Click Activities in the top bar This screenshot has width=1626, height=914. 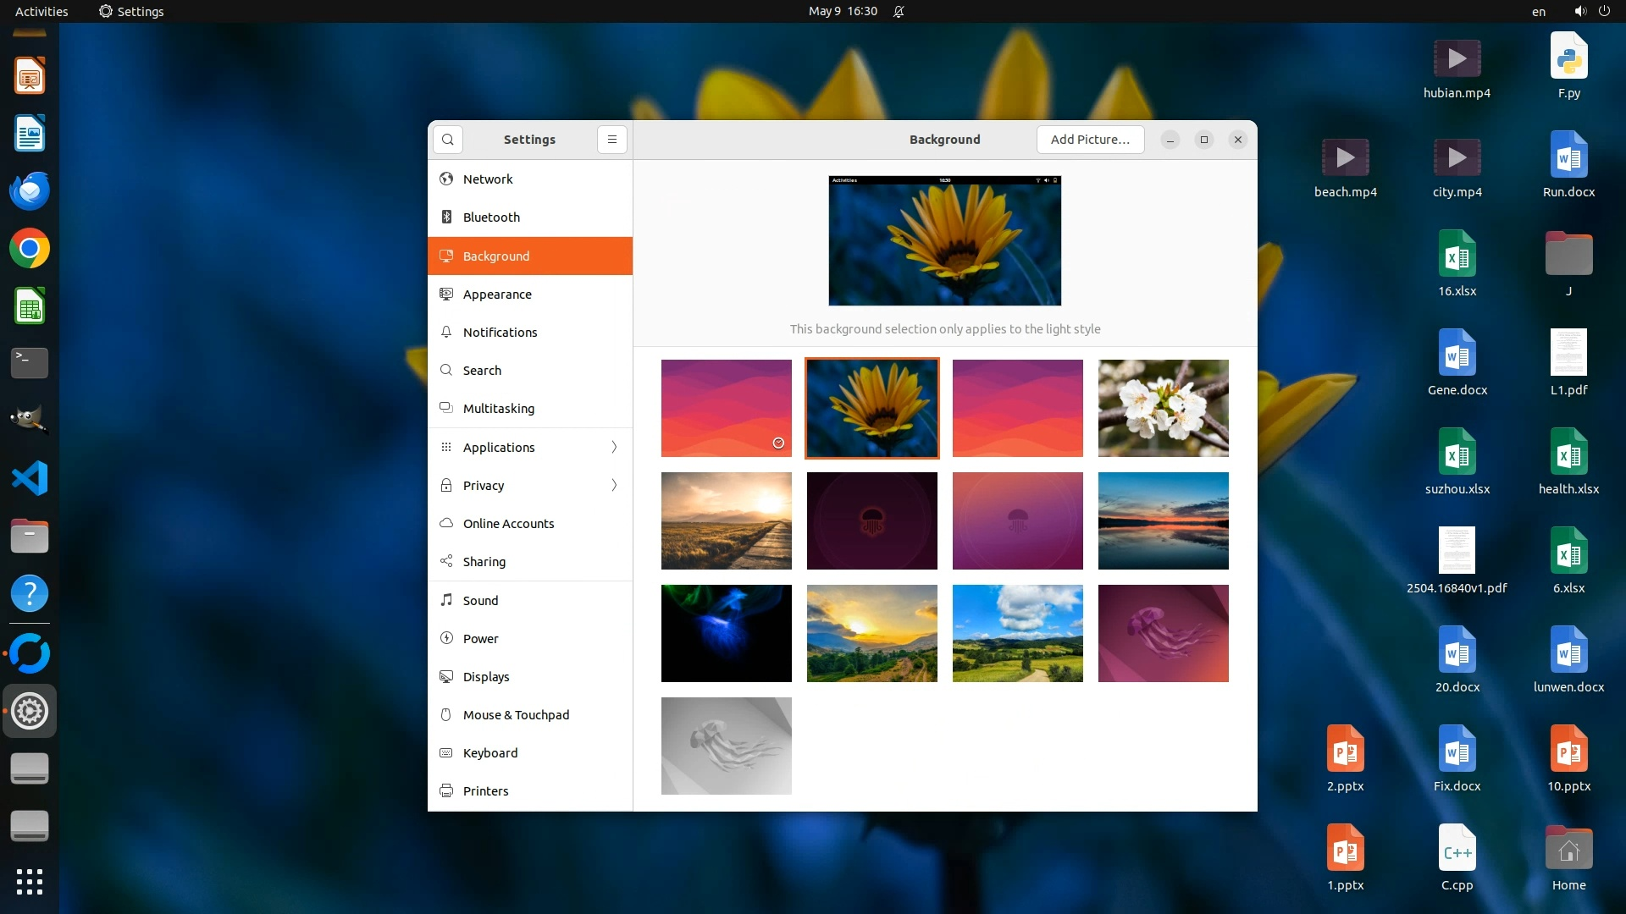pyautogui.click(x=41, y=11)
